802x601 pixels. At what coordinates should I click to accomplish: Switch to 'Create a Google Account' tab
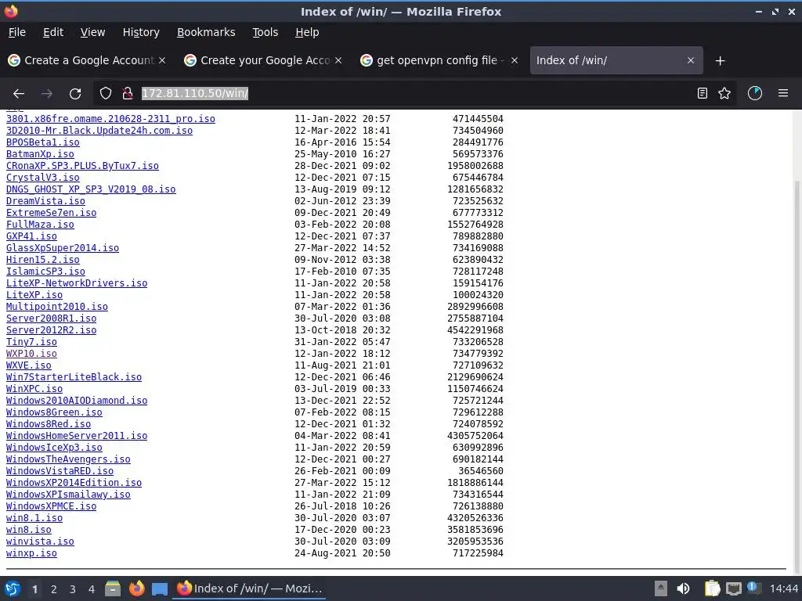[89, 60]
